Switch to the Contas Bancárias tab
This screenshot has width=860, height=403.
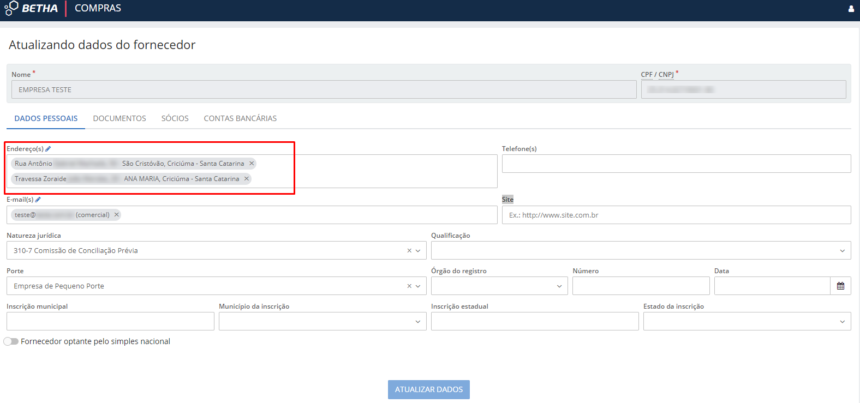click(240, 118)
